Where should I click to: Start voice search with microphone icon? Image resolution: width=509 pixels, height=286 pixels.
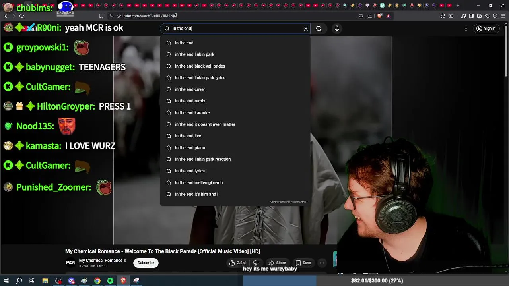point(337,29)
